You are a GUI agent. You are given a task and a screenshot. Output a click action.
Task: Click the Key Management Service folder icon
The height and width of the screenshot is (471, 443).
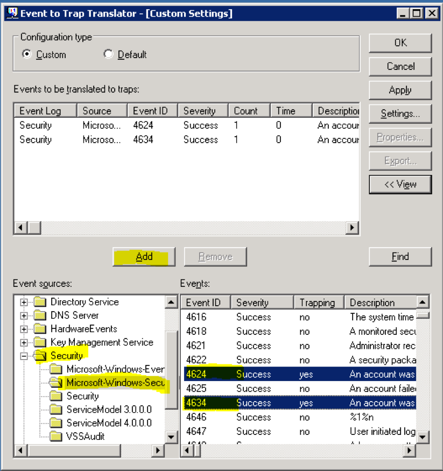pyautogui.click(x=40, y=342)
